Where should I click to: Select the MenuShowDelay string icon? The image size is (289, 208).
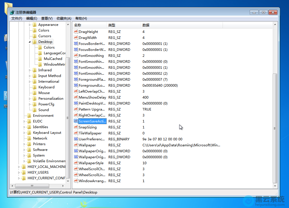[76, 97]
